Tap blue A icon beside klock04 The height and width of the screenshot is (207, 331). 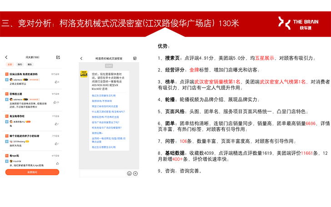(x=7, y=161)
